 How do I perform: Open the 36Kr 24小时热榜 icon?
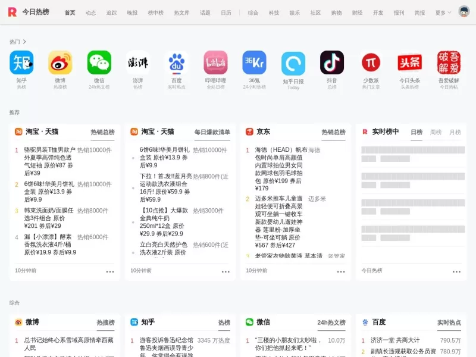coord(255,62)
